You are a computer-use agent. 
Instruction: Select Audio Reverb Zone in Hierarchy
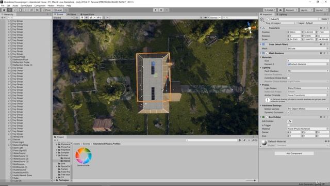(23, 175)
